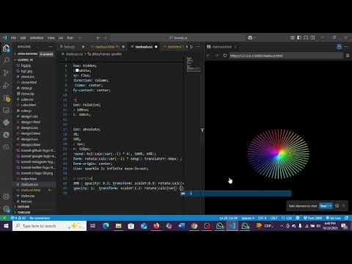Click the editor minimap
The height and width of the screenshot is (264, 352).
coord(194,65)
